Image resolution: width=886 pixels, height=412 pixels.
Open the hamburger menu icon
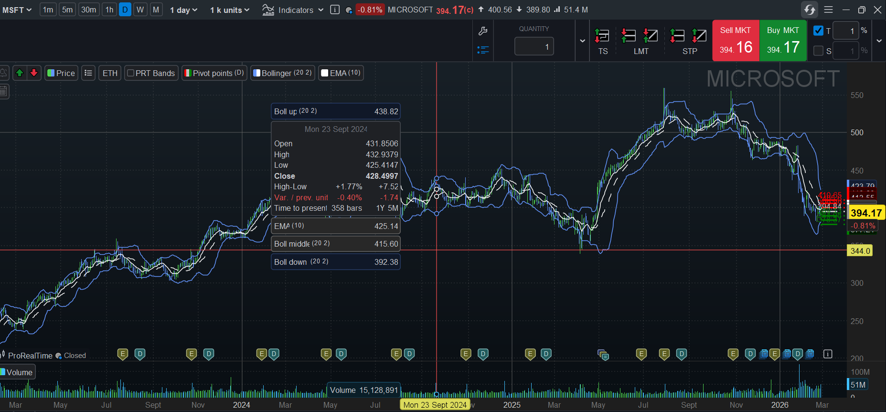point(829,10)
